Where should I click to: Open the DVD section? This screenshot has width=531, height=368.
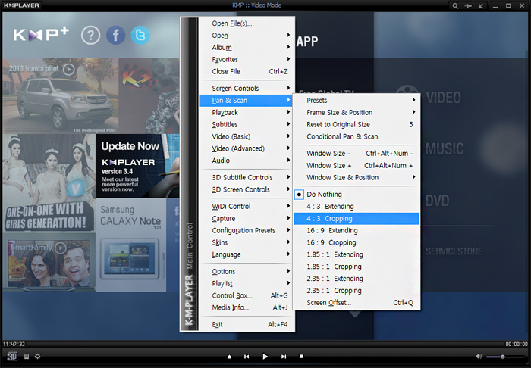tap(437, 201)
